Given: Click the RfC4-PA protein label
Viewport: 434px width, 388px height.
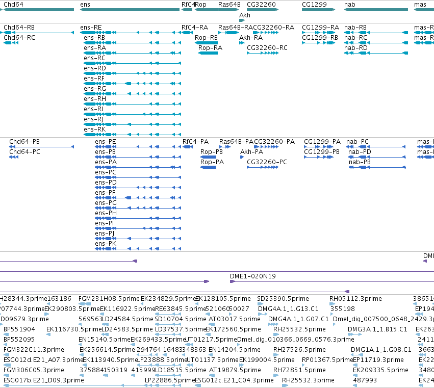Looking at the screenshot, I should [195, 142].
